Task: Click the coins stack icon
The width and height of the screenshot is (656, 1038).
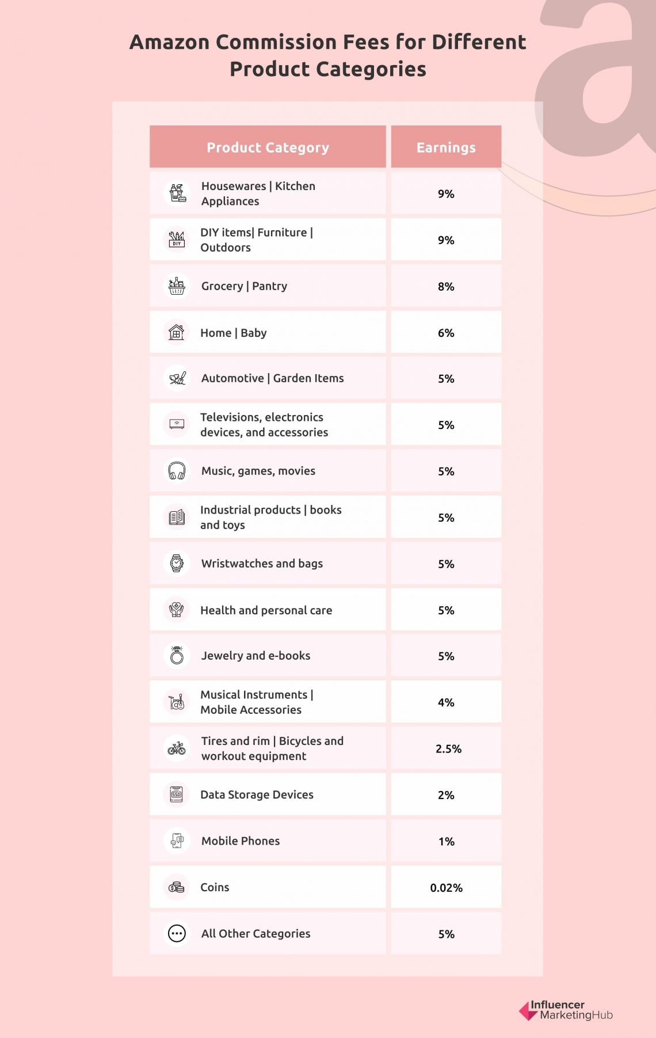Action: click(177, 887)
